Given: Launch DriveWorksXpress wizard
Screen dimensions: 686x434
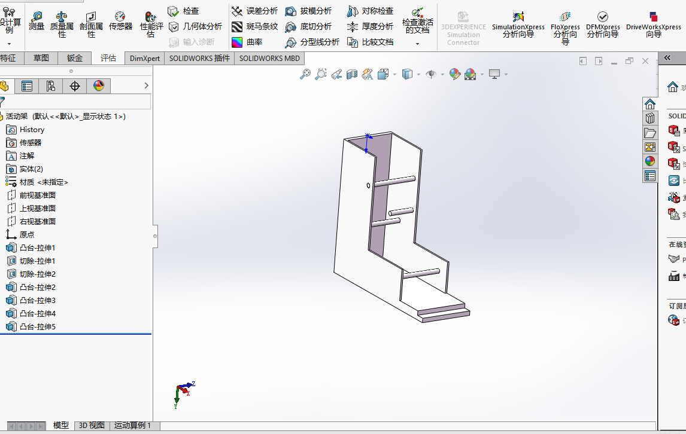Looking at the screenshot, I should point(653,25).
